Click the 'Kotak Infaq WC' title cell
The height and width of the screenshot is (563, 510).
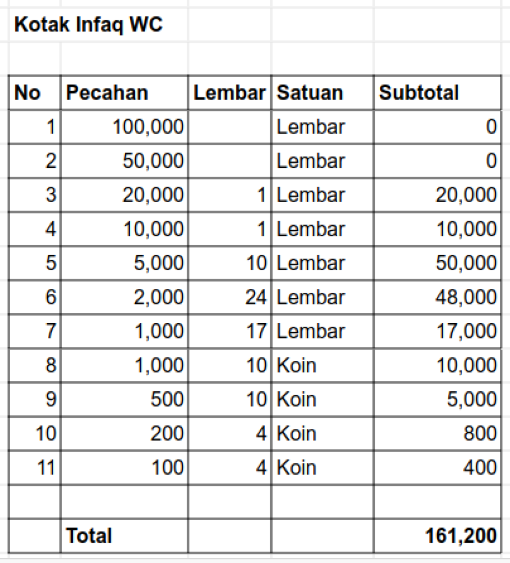pyautogui.click(x=88, y=25)
